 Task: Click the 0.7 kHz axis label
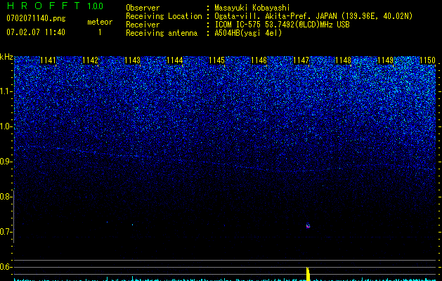click(x=6, y=232)
